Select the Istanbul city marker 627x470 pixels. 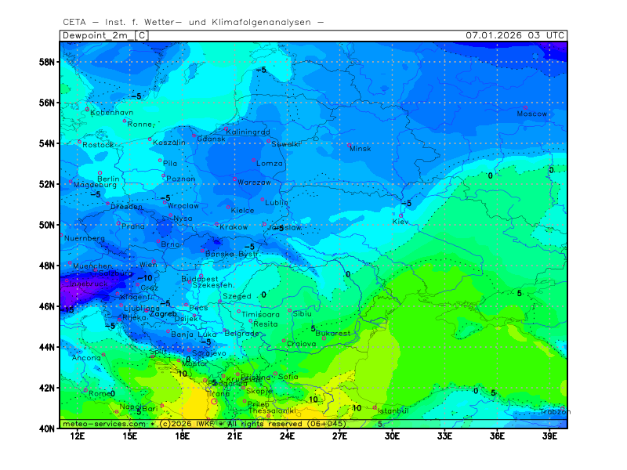[x=375, y=407]
